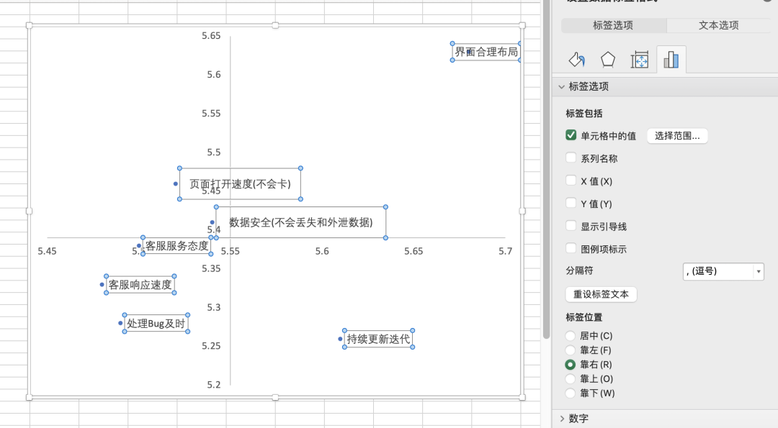Open the Fill & Line paint bucket icon
This screenshot has width=778, height=428.
tap(576, 60)
